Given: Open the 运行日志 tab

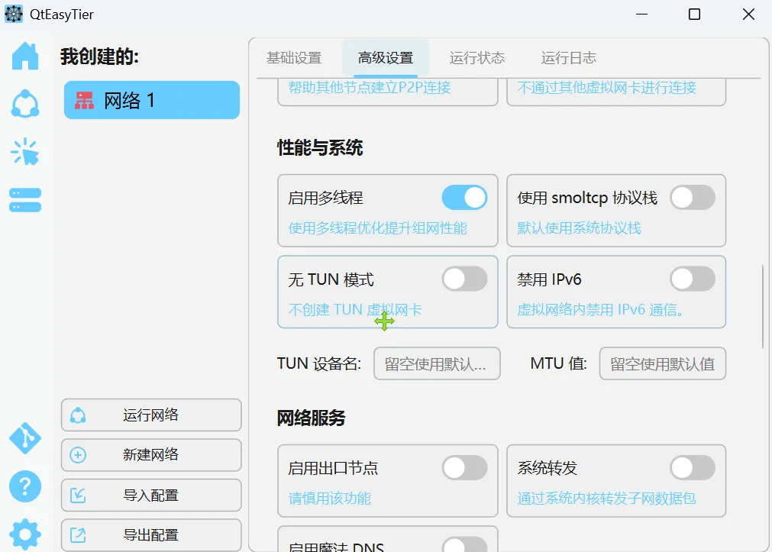Looking at the screenshot, I should coord(569,57).
